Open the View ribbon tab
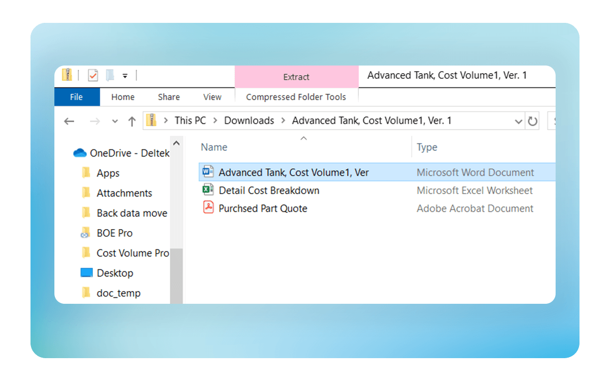Image resolution: width=610 pixels, height=381 pixels. (x=212, y=97)
